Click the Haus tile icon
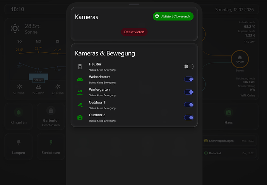The height and width of the screenshot is (185, 267). pos(229,112)
